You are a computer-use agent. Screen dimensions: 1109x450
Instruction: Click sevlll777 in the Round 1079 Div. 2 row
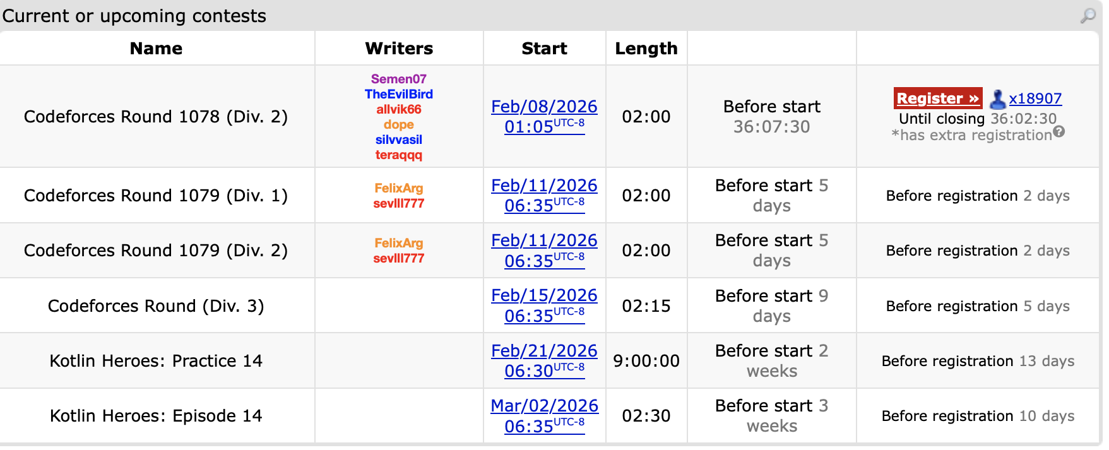398,258
